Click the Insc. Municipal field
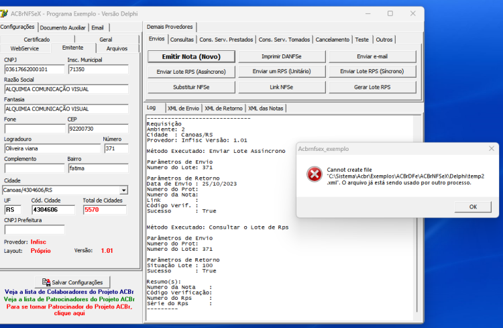Screen dimensions: 503x328 tap(99, 69)
